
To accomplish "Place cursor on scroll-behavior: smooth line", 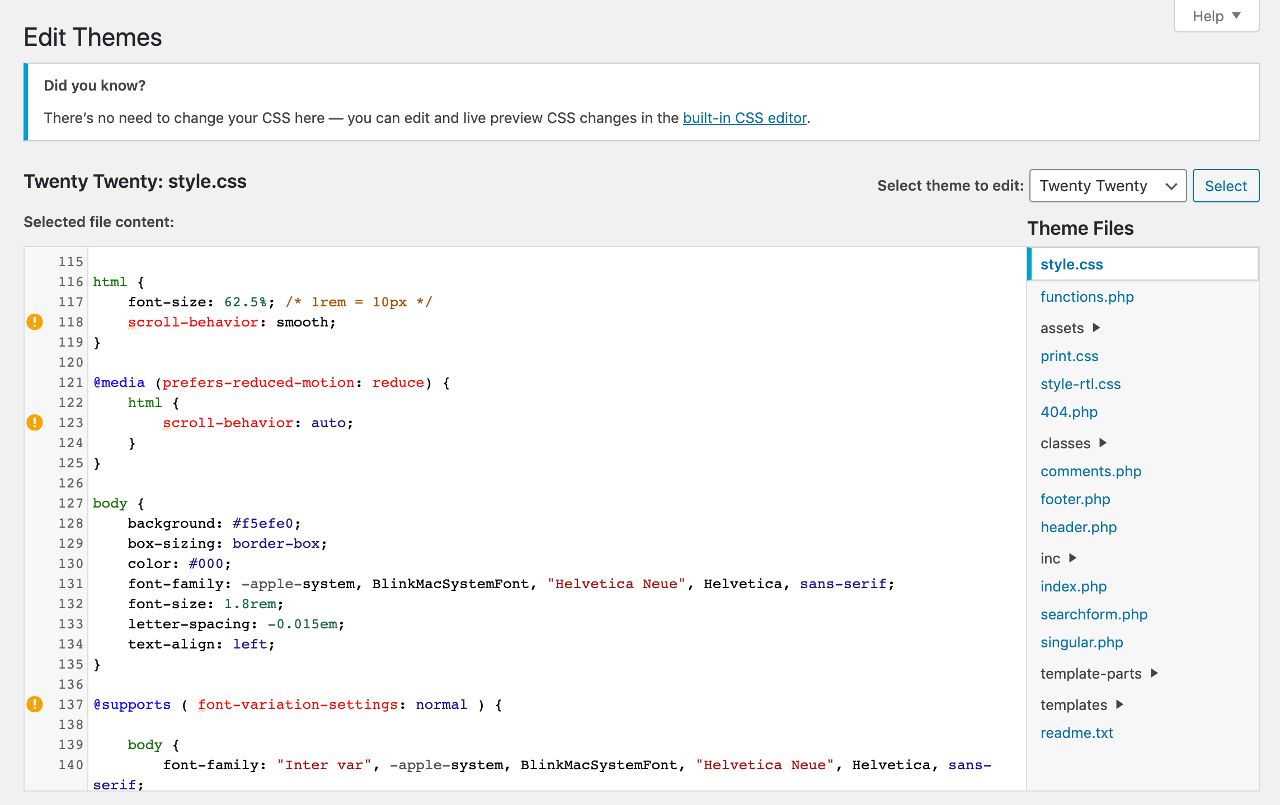I will coord(232,323).
